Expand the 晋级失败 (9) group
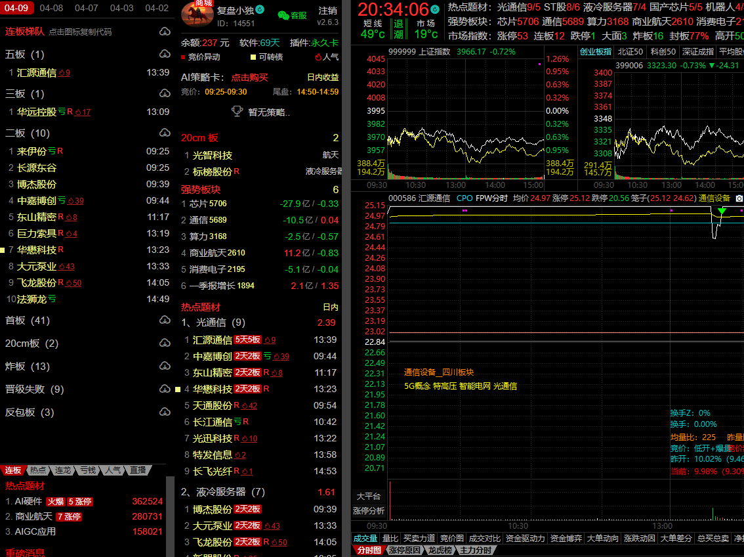Image resolution: width=744 pixels, height=557 pixels. [x=34, y=390]
